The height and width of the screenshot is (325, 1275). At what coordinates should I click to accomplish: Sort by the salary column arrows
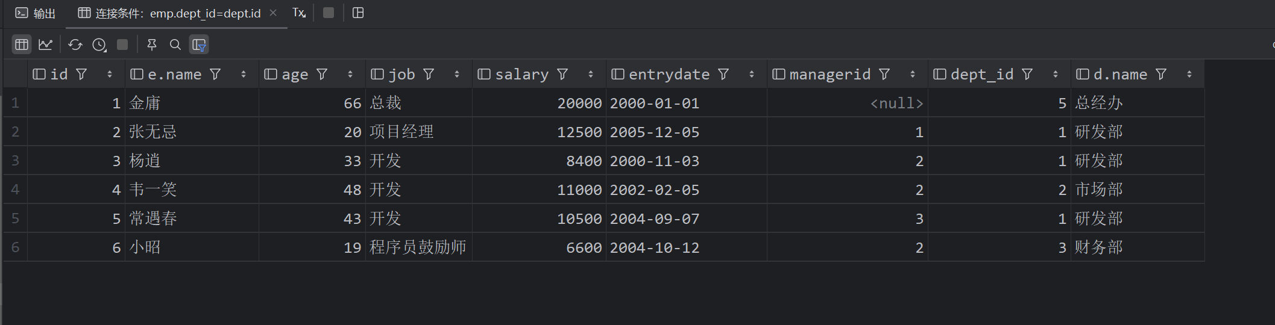(591, 74)
